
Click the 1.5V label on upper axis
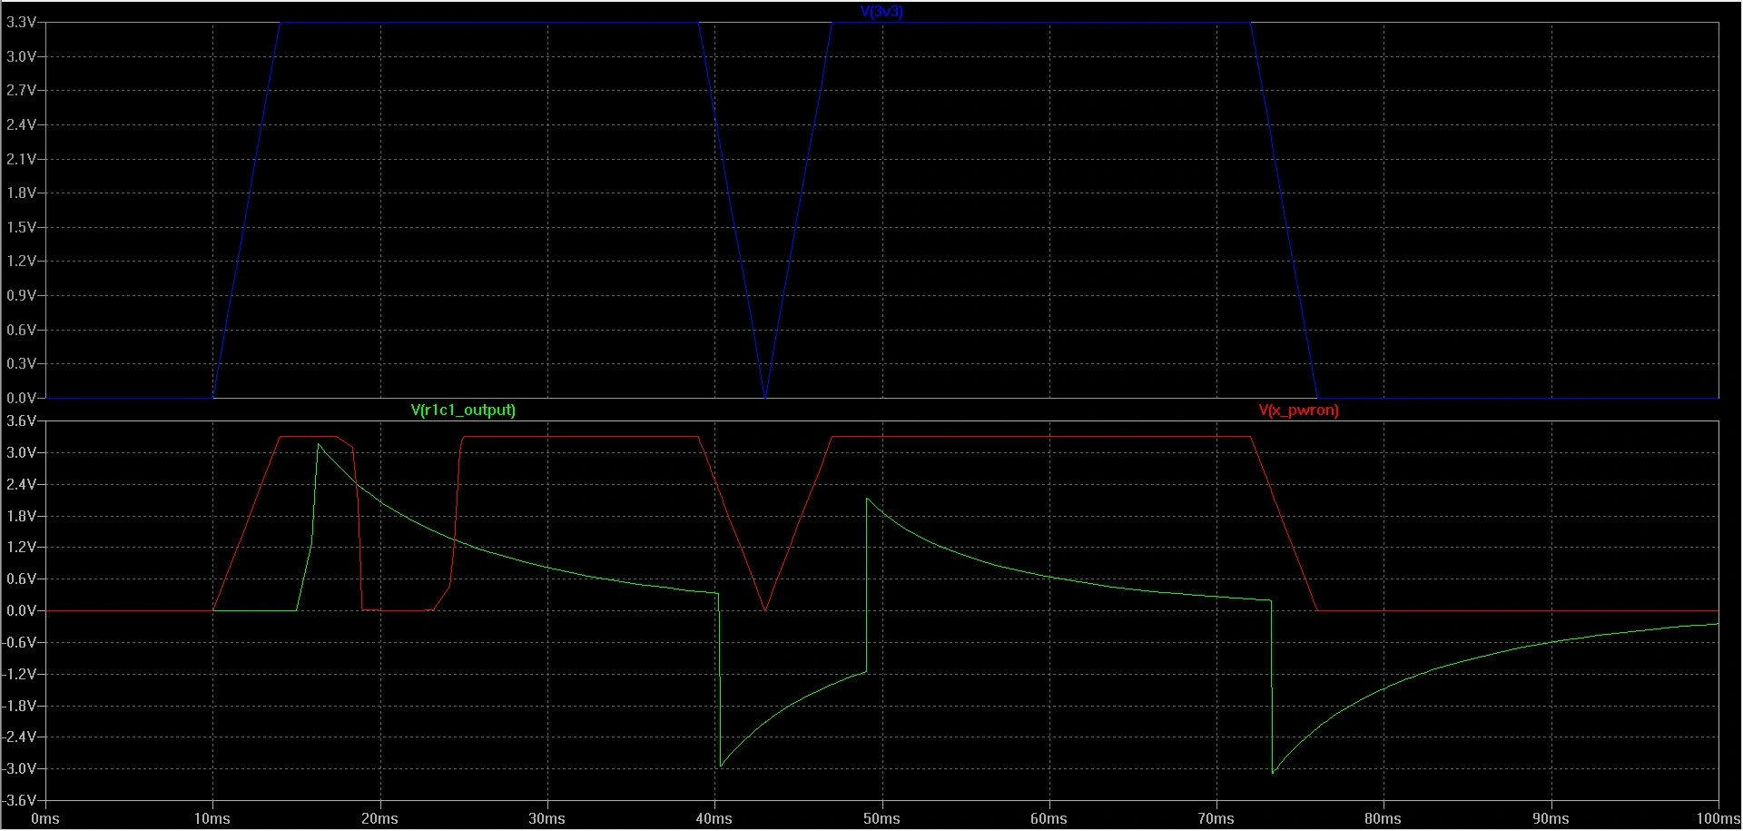pos(21,227)
